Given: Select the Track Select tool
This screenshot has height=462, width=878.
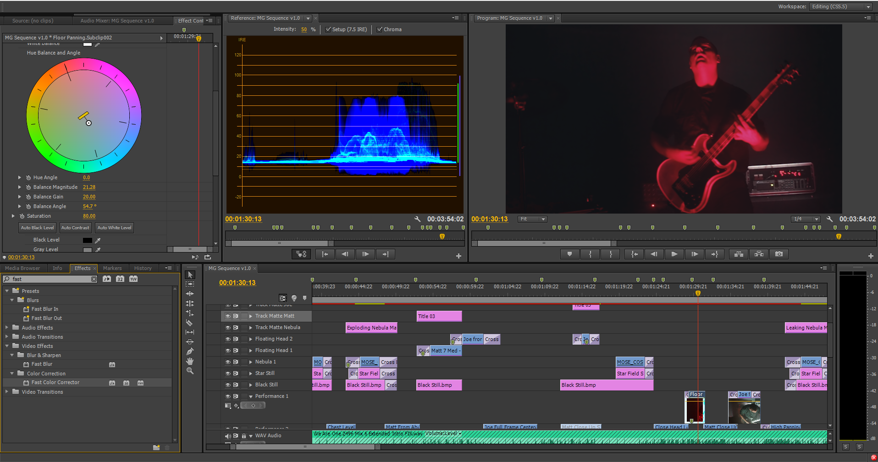Looking at the screenshot, I should pyautogui.click(x=190, y=284).
